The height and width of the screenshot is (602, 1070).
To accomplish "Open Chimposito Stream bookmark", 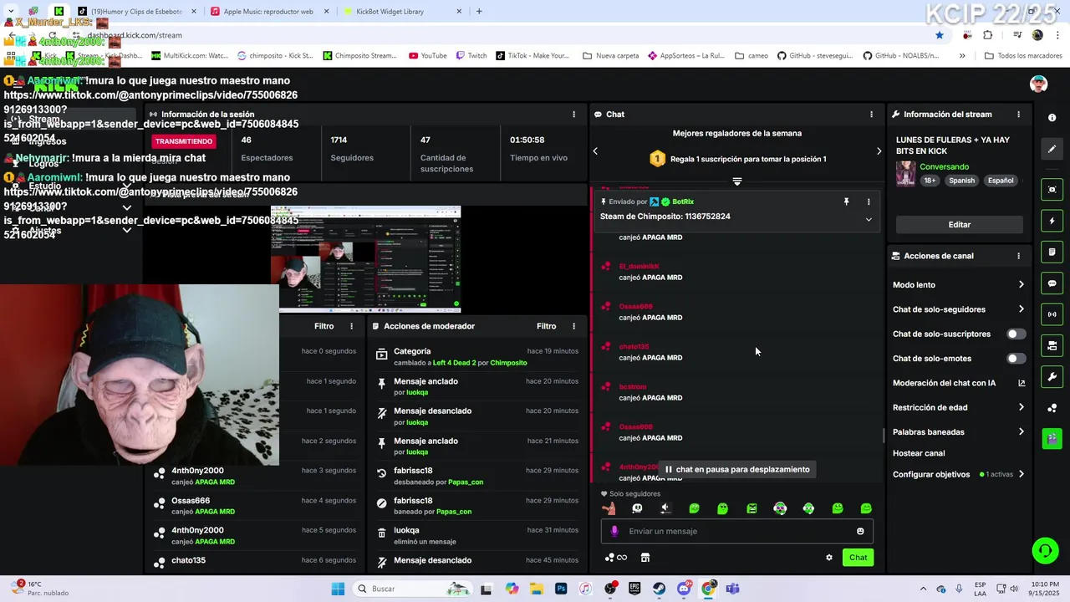I will point(359,56).
